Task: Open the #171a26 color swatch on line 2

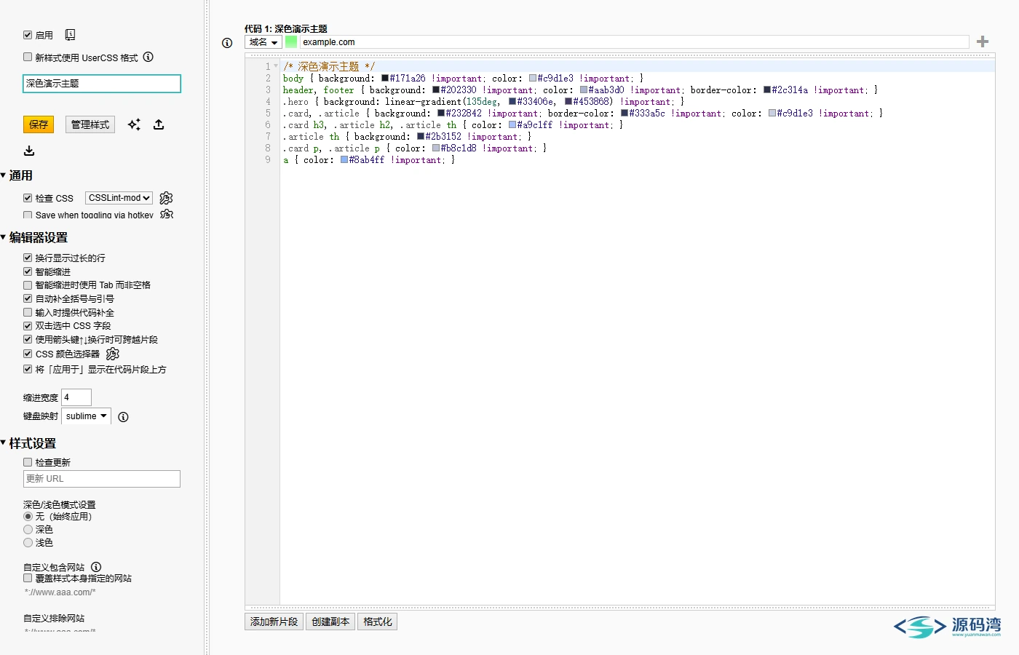Action: tap(385, 78)
